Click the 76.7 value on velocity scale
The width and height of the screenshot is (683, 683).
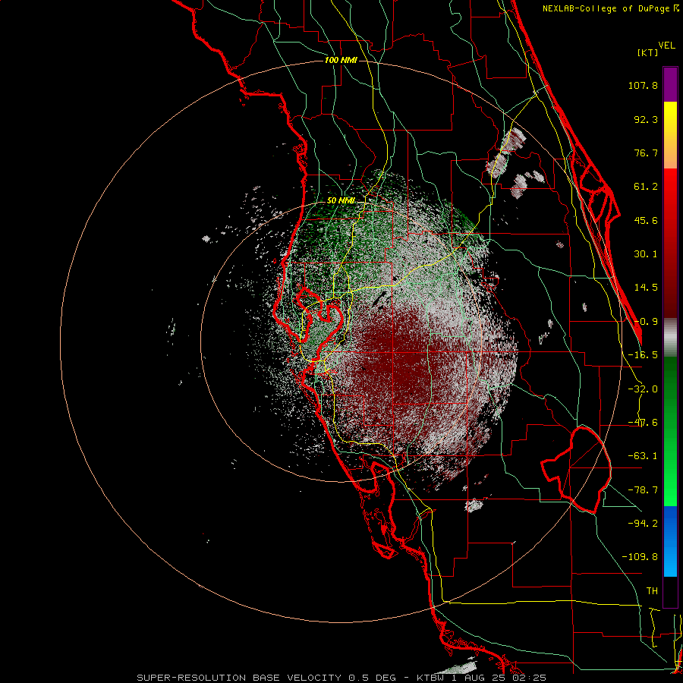(x=646, y=153)
